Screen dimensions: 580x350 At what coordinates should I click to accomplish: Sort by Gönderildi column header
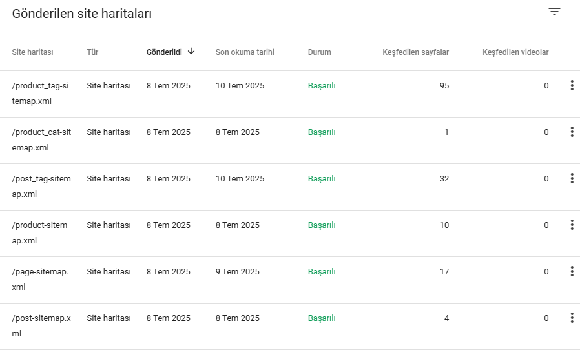[164, 52]
